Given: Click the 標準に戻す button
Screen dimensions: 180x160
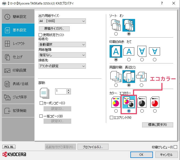Looking at the screenshot, I should click(157, 125).
